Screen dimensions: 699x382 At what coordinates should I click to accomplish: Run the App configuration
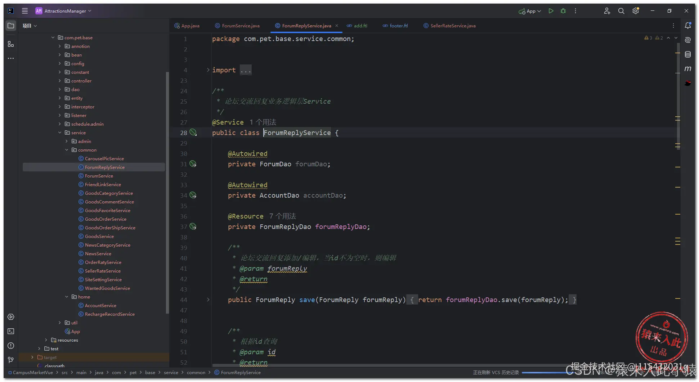tap(551, 11)
